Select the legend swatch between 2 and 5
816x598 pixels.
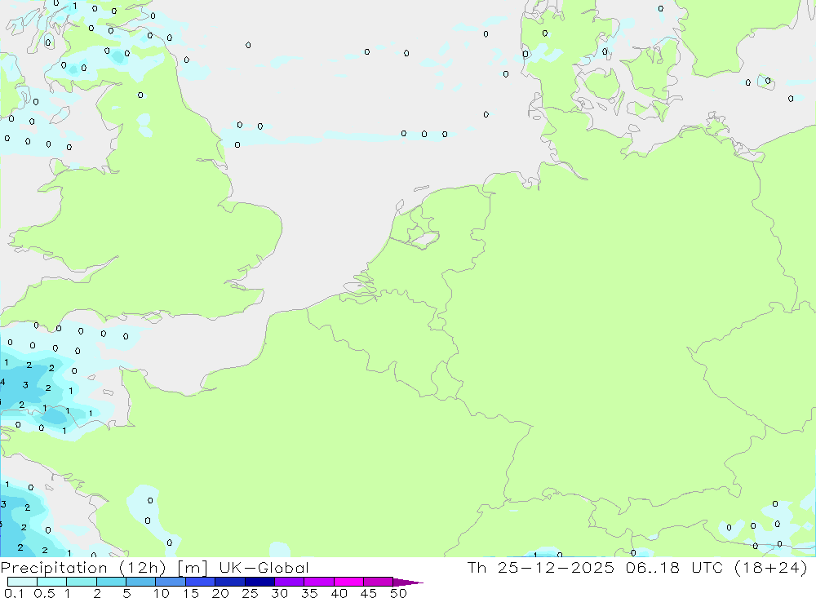pyautogui.click(x=111, y=582)
